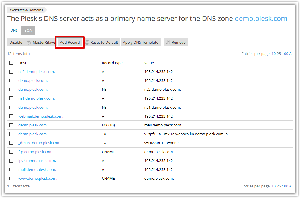The image size is (300, 198).
Task: Display All entries on one page
Action: coord(291,54)
